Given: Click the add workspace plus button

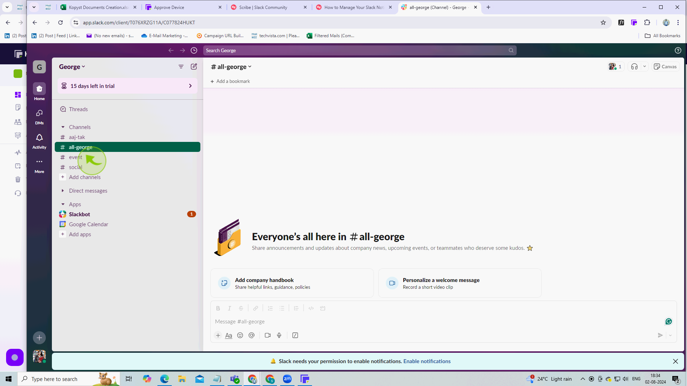Looking at the screenshot, I should click(39, 338).
